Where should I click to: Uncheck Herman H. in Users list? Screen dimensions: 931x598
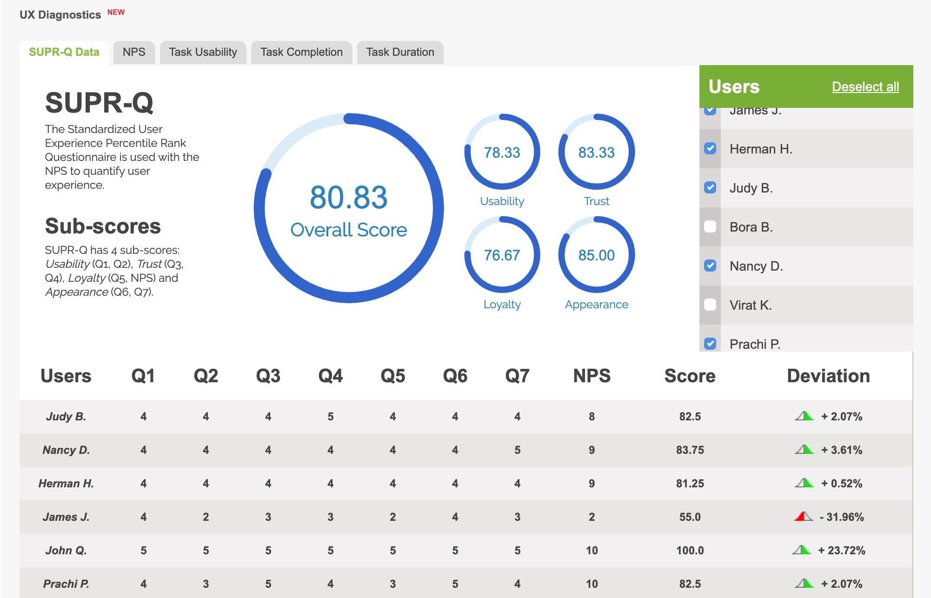(x=710, y=149)
